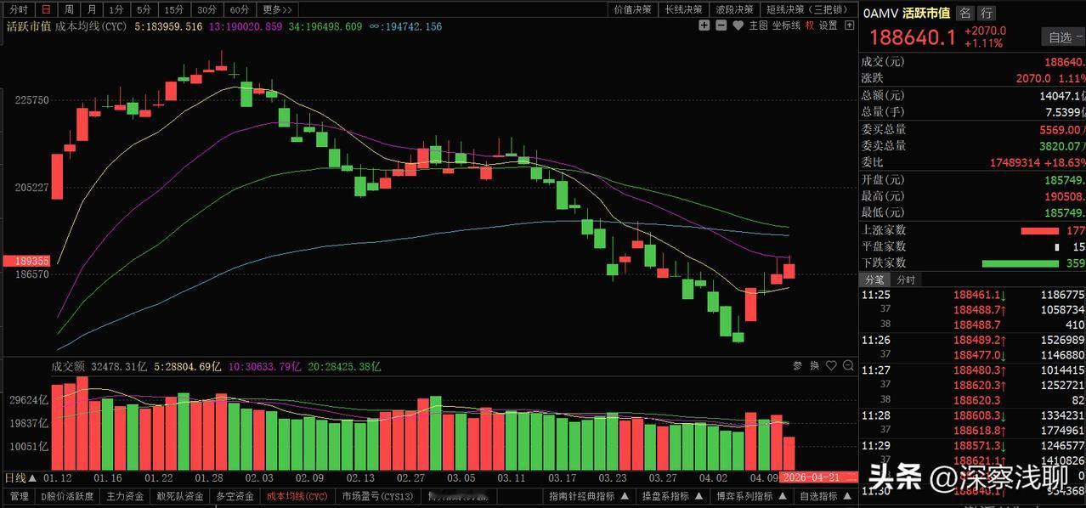The width and height of the screenshot is (1086, 508).
Task: Open the 价值决策 button
Action: 632,9
